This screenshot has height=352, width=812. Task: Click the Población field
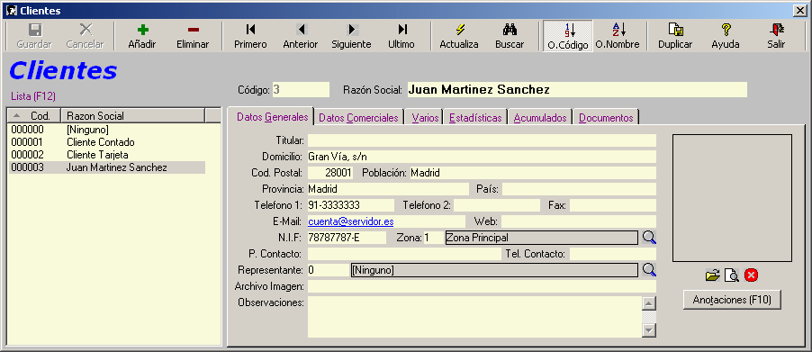pyautogui.click(x=533, y=173)
